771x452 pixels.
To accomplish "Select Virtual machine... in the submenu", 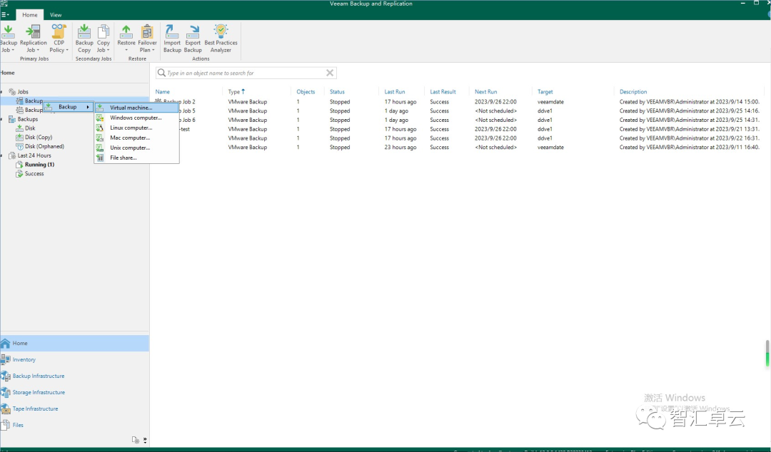I will coord(136,108).
